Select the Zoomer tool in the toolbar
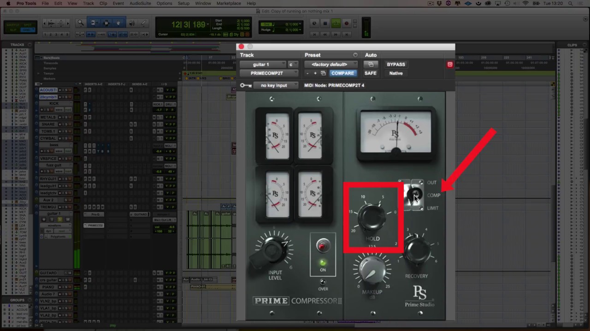The width and height of the screenshot is (590, 331). coord(81,23)
